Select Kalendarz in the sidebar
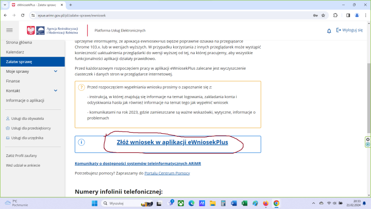The image size is (371, 209). tap(16, 52)
